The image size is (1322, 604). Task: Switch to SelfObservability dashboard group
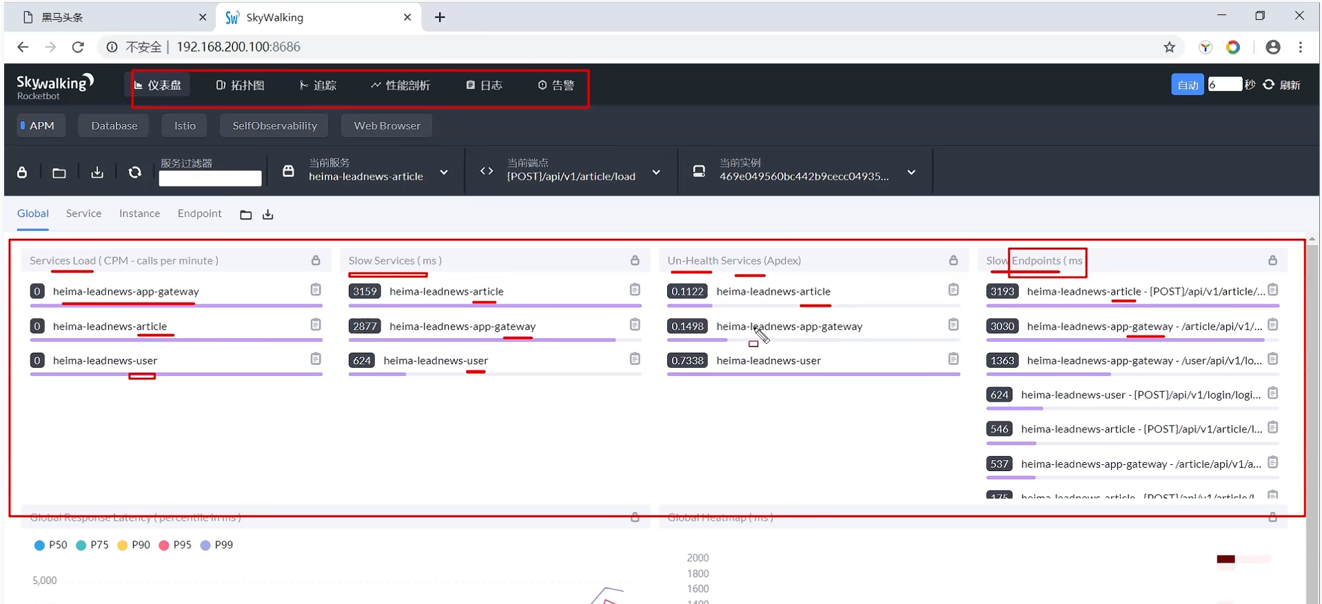pos(274,125)
